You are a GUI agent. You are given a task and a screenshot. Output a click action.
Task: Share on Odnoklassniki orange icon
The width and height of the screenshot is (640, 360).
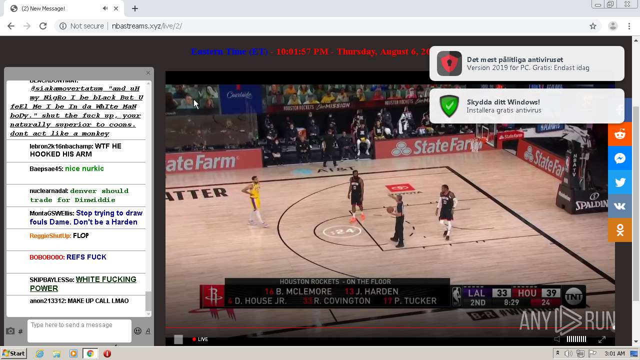click(x=620, y=230)
